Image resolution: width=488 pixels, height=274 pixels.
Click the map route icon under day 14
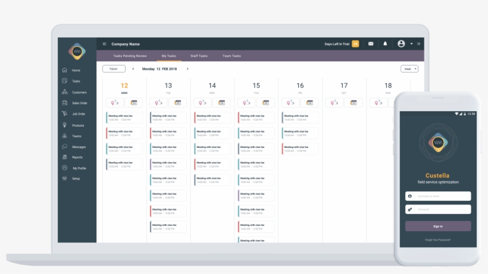[202, 102]
